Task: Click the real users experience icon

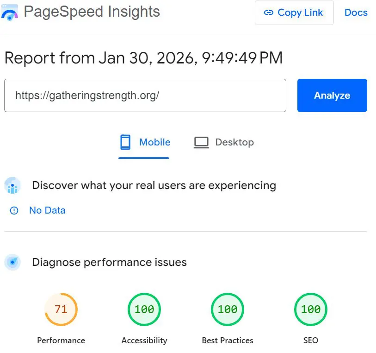Action: pos(12,186)
